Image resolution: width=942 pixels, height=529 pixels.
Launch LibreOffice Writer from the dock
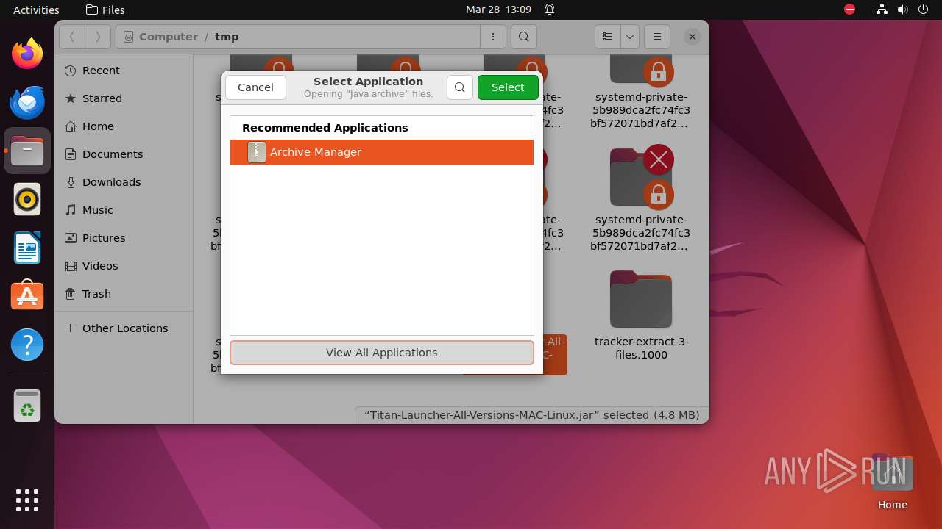click(x=27, y=248)
